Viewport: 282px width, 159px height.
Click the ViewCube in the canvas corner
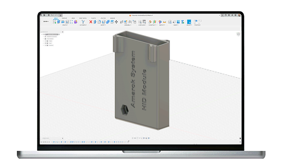point(238,34)
